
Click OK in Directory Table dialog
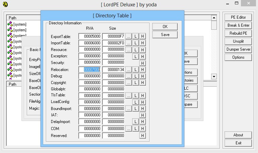pos(165,27)
